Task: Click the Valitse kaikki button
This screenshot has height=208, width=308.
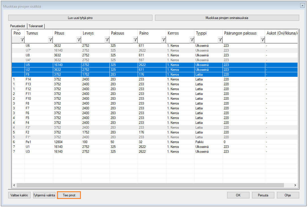Action: (19, 195)
